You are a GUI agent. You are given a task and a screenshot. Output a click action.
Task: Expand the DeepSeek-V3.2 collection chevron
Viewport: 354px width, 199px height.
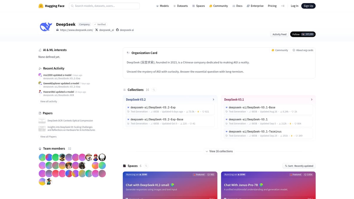pos(214,99)
